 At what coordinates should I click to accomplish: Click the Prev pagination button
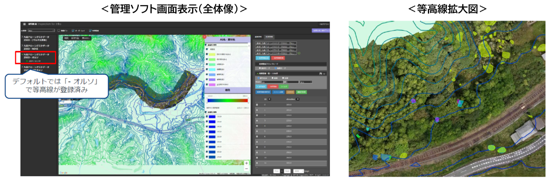(277, 171)
